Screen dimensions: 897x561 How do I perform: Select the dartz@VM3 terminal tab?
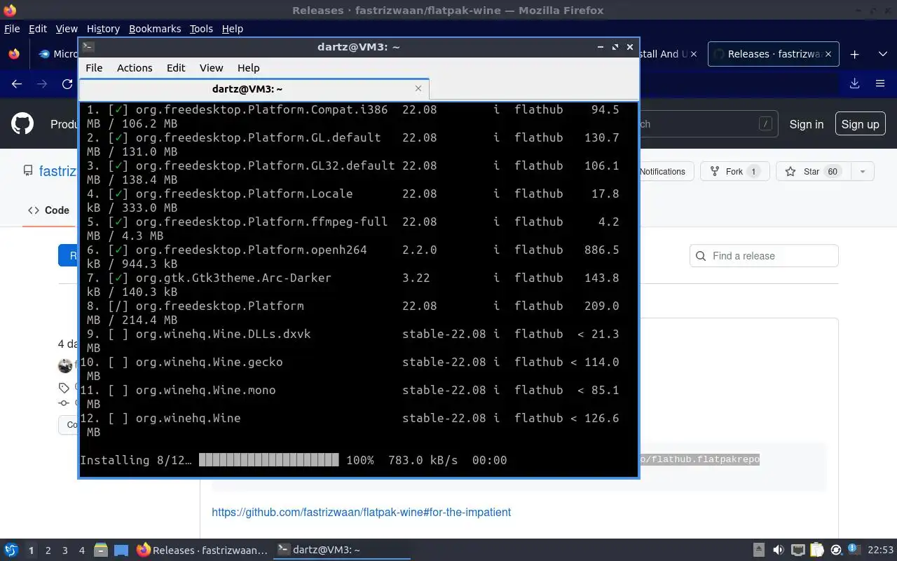254,88
